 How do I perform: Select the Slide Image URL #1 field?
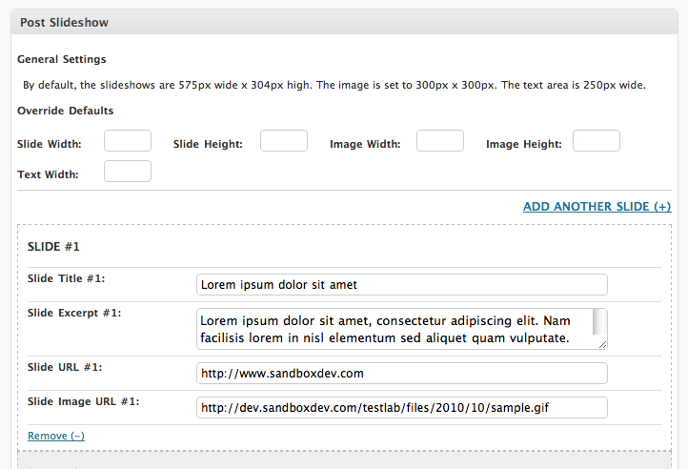[402, 408]
